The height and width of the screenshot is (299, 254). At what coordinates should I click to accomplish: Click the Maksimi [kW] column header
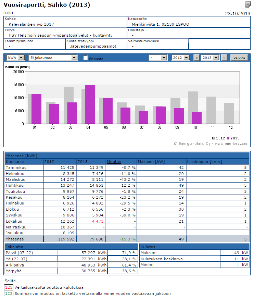click(x=151, y=162)
